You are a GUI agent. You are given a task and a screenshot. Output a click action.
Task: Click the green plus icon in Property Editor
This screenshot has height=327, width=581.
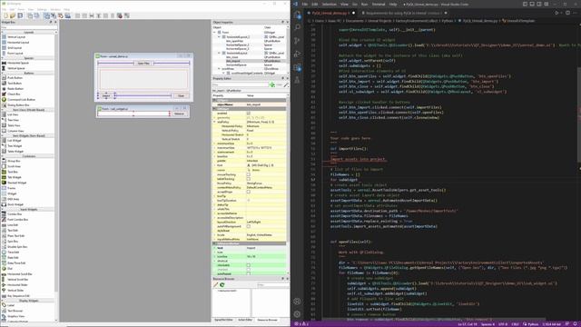pos(272,84)
